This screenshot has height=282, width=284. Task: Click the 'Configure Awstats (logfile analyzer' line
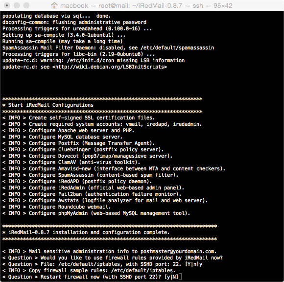click(105, 200)
